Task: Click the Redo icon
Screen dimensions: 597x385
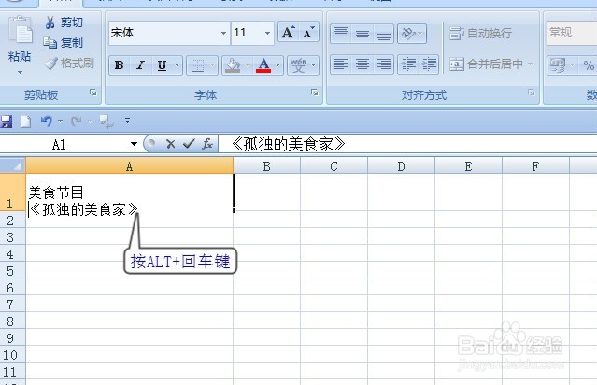Action: [77, 121]
